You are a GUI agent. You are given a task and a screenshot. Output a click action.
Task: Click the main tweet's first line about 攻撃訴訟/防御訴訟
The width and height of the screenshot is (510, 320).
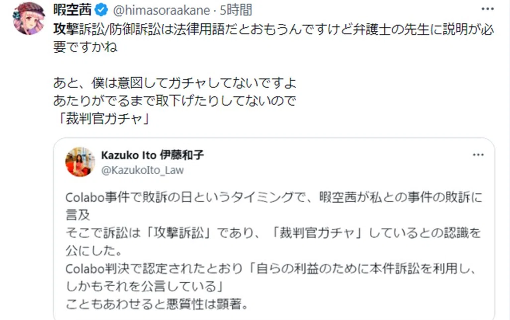[273, 29]
